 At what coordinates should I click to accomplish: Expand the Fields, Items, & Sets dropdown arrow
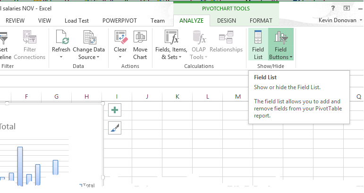pyautogui.click(x=180, y=57)
